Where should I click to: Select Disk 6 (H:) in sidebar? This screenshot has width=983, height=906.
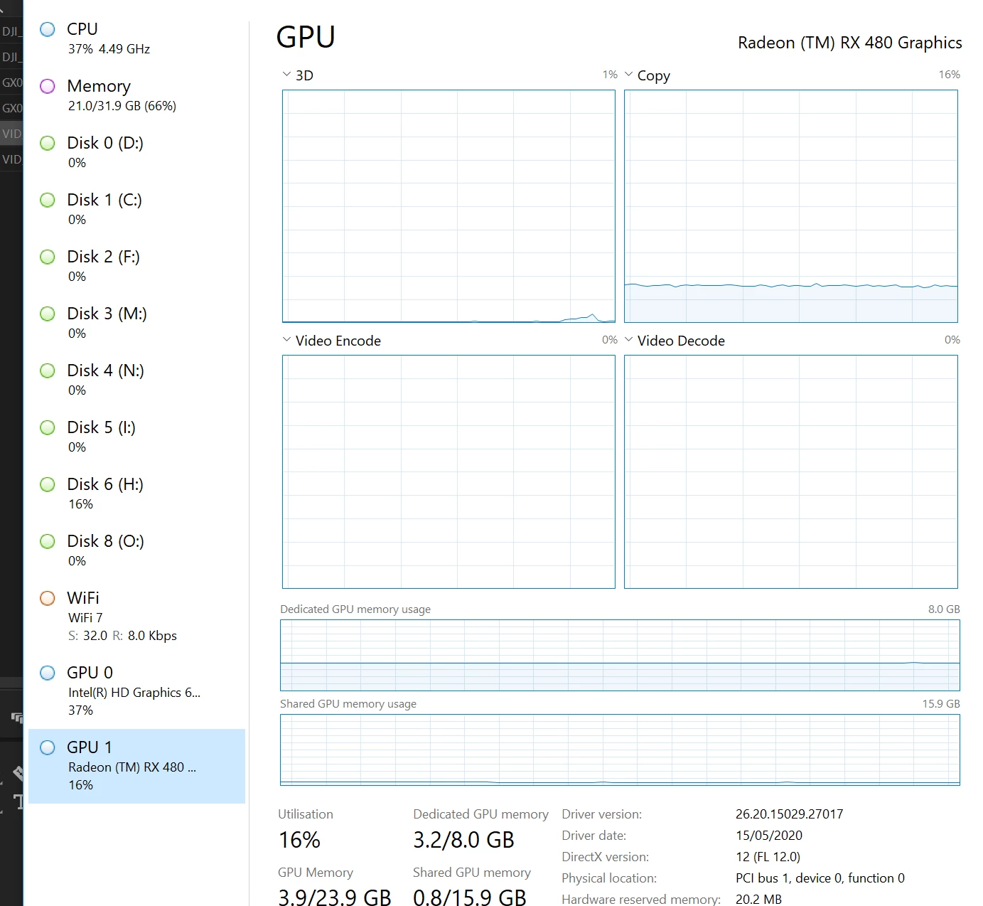tap(136, 494)
